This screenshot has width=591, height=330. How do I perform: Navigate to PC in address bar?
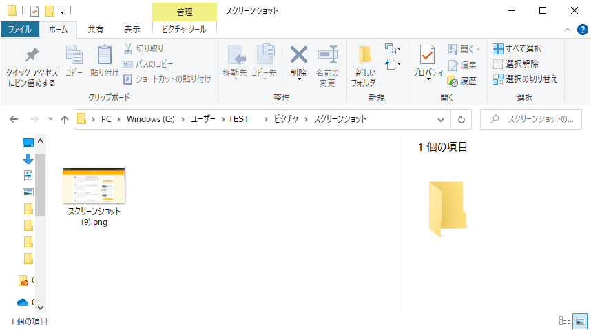pos(106,119)
